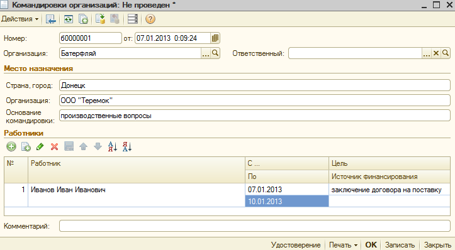
Task: Sort workers ascending А-Я
Action: coord(113,146)
